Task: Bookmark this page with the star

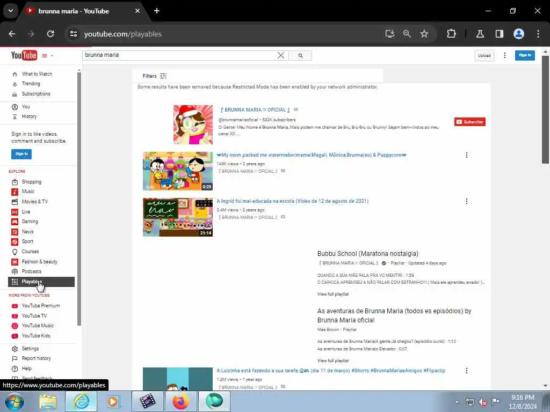Action: (424, 34)
